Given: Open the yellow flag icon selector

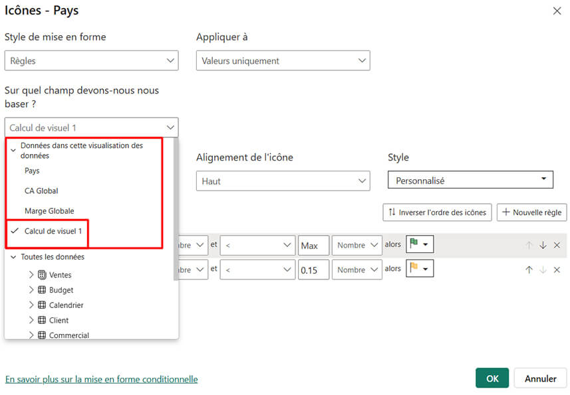Looking at the screenshot, I should [x=420, y=270].
